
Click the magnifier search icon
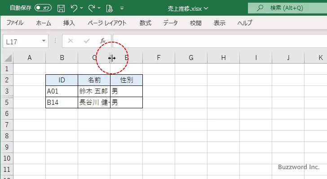point(260,8)
